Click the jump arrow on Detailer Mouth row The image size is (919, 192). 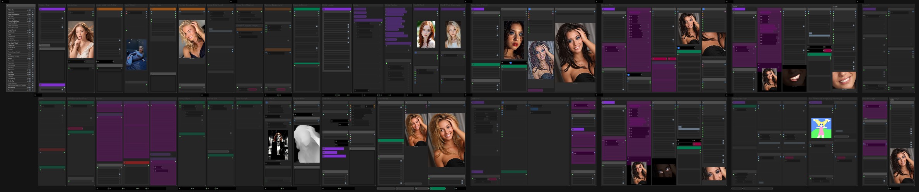coord(33,47)
